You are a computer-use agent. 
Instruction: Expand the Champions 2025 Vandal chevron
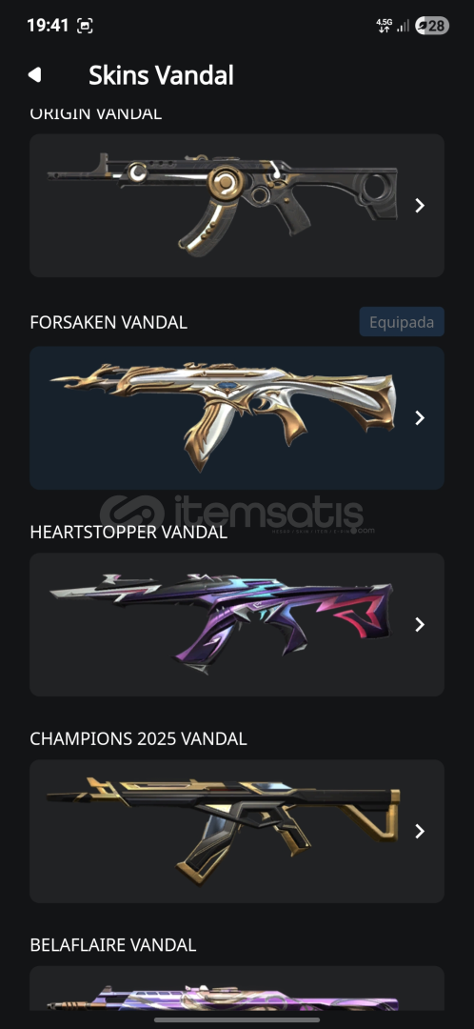pos(420,832)
